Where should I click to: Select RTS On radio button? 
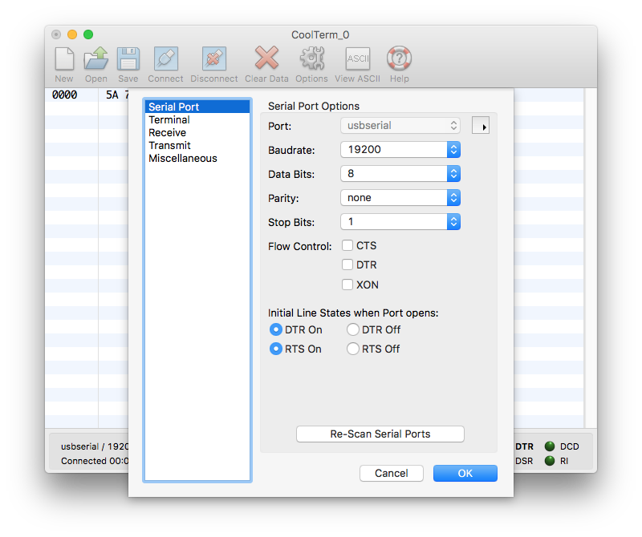tap(275, 349)
